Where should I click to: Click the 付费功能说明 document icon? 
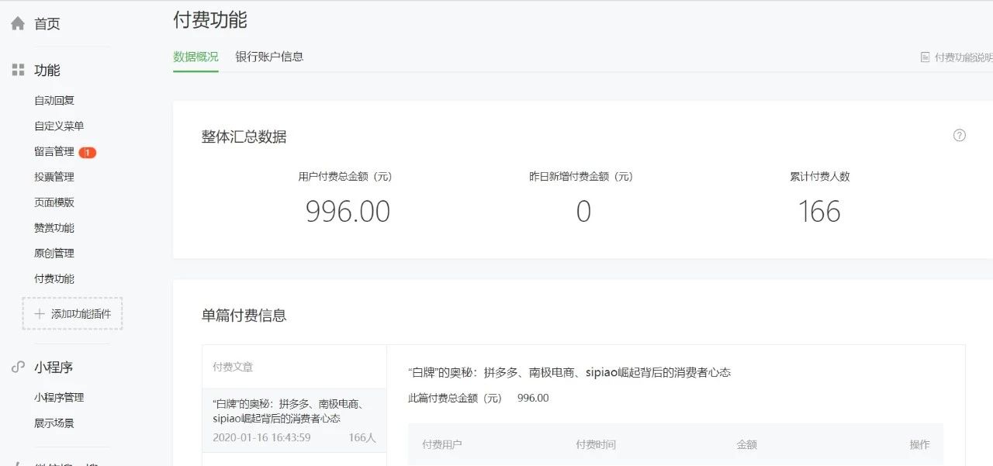click(925, 57)
